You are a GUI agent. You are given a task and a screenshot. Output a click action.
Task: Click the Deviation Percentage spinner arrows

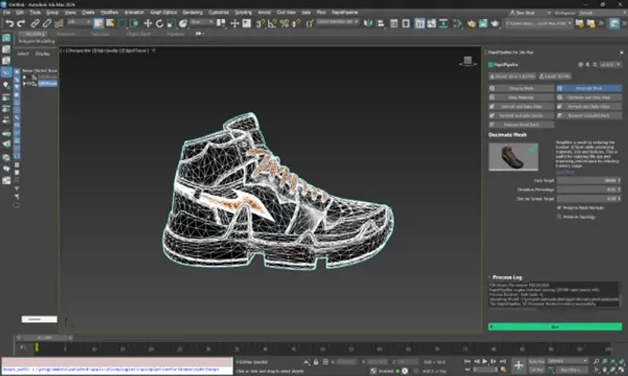pos(619,189)
